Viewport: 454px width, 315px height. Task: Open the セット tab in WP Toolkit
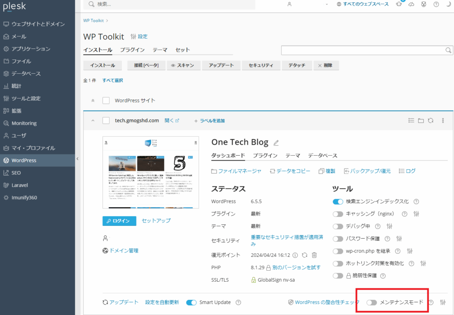click(183, 50)
